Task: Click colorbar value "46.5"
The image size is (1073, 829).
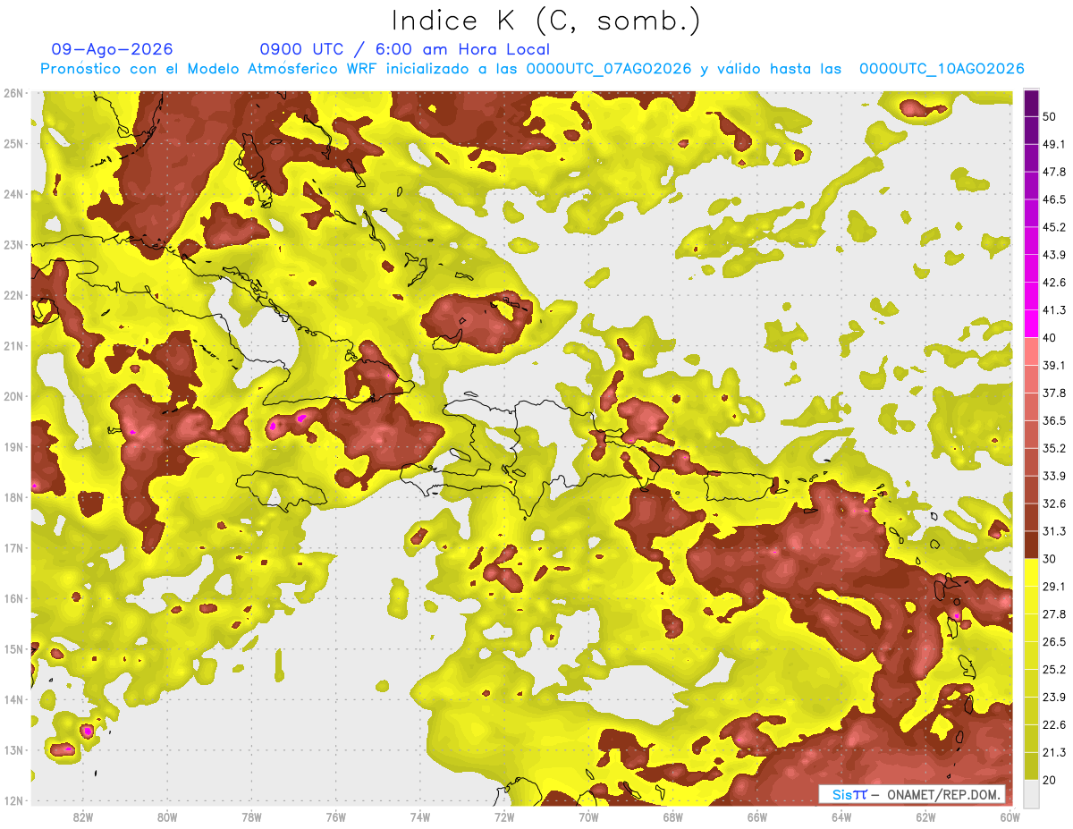Action: [1054, 199]
